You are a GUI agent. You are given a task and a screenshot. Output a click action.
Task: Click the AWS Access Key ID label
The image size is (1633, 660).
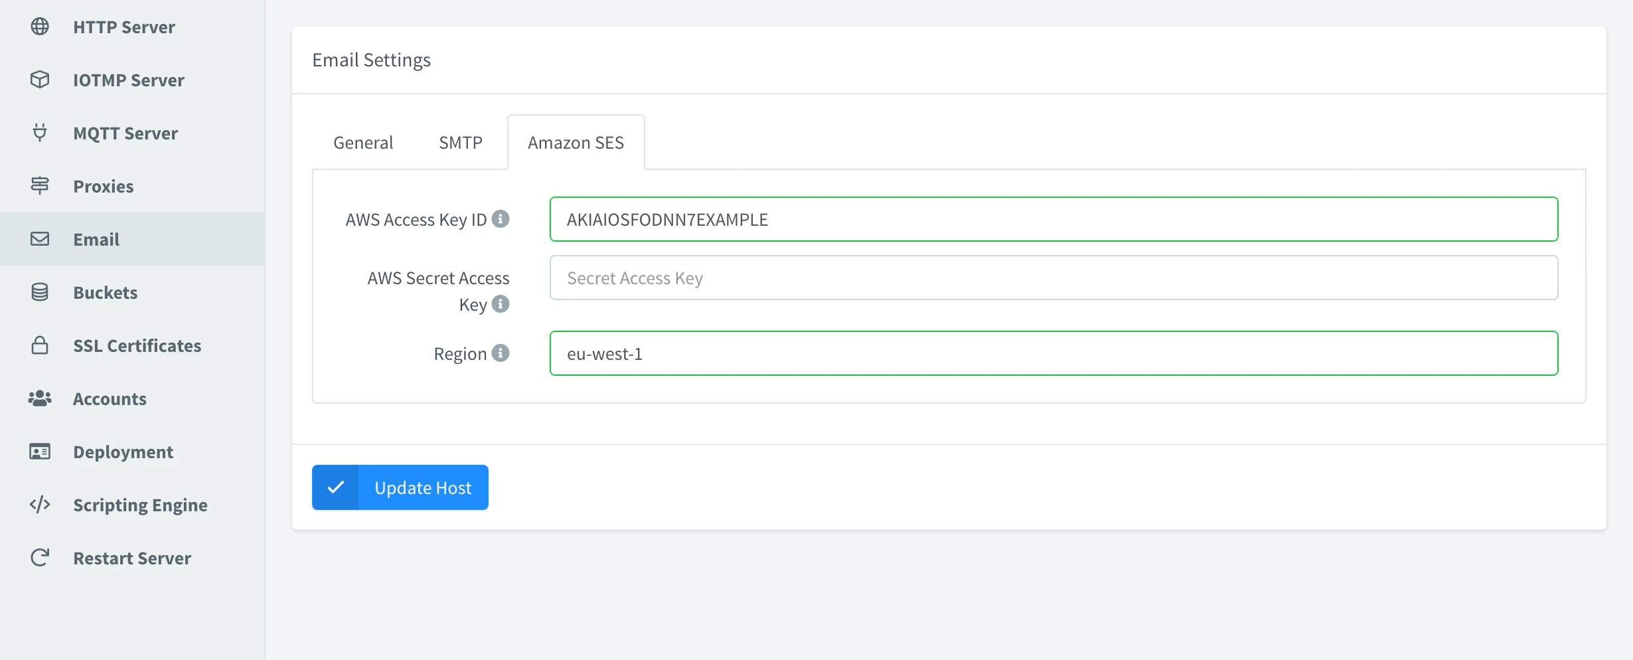coord(416,220)
